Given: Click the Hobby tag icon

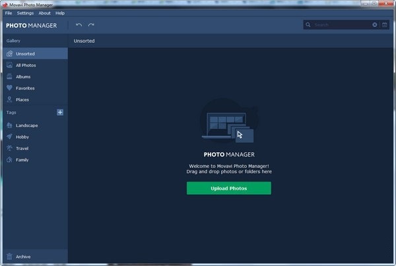Looking at the screenshot, I should tap(10, 137).
